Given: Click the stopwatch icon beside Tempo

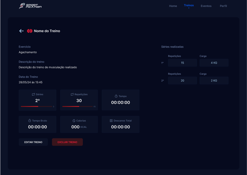Looking at the screenshot, I should pyautogui.click(x=116, y=96).
